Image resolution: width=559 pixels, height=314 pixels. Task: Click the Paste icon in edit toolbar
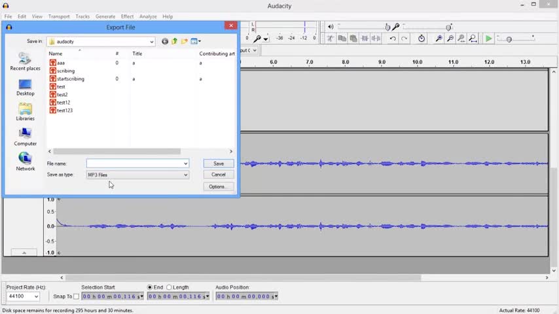tap(353, 39)
